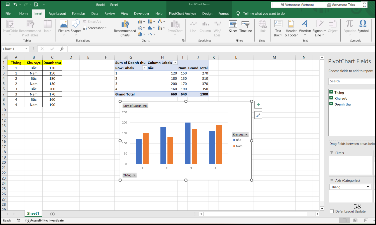376x225 pixels.
Task: Uncheck the Khu vực field
Action: click(x=331, y=98)
